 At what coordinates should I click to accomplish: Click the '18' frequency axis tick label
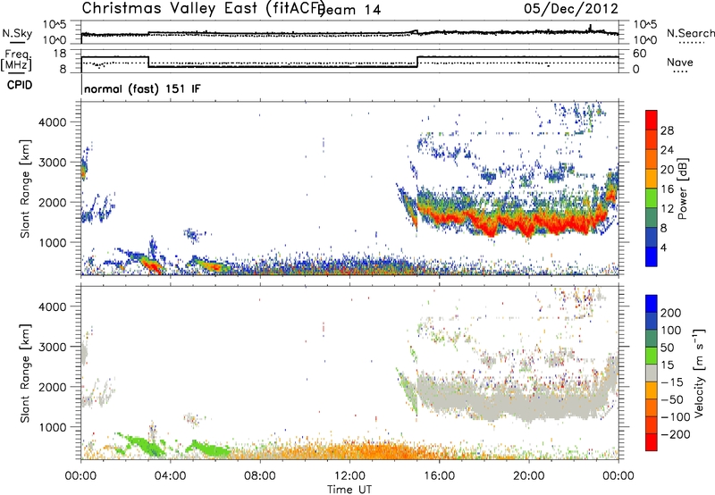[x=60, y=54]
